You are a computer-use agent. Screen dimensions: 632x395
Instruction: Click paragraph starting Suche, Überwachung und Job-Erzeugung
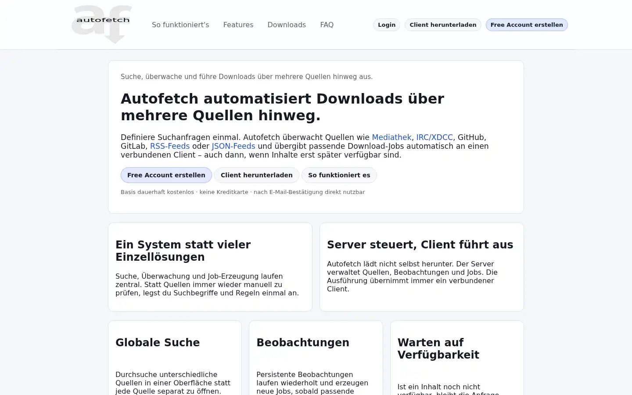[207, 285]
